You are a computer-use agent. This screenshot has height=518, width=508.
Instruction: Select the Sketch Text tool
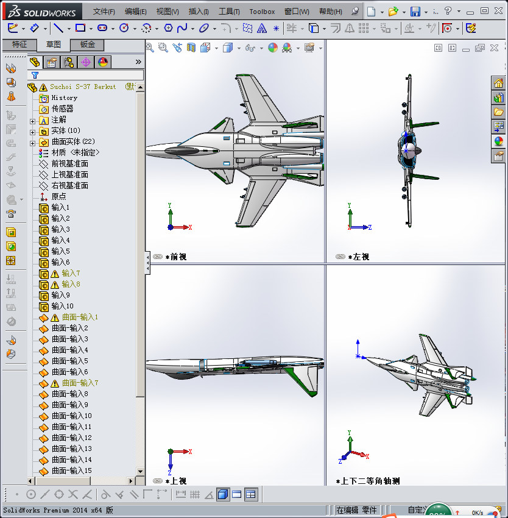point(261,29)
